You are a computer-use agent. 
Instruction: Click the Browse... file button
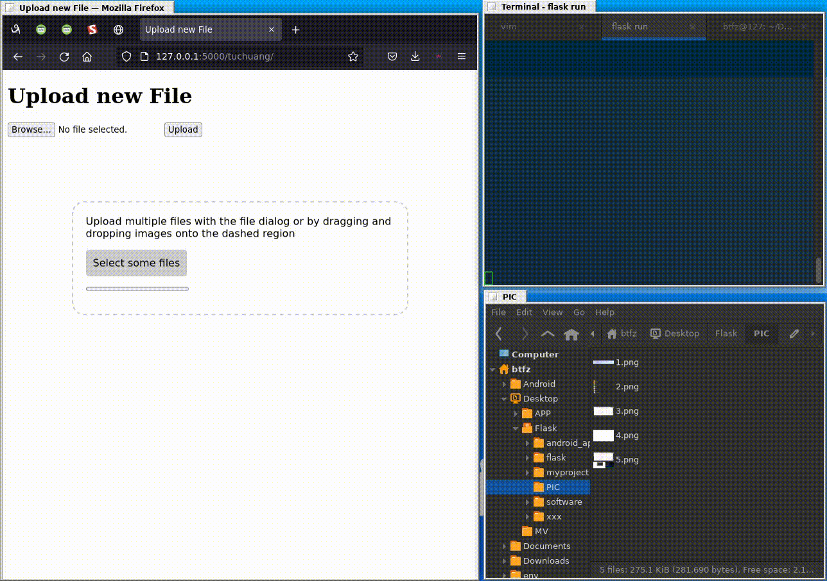click(x=31, y=130)
